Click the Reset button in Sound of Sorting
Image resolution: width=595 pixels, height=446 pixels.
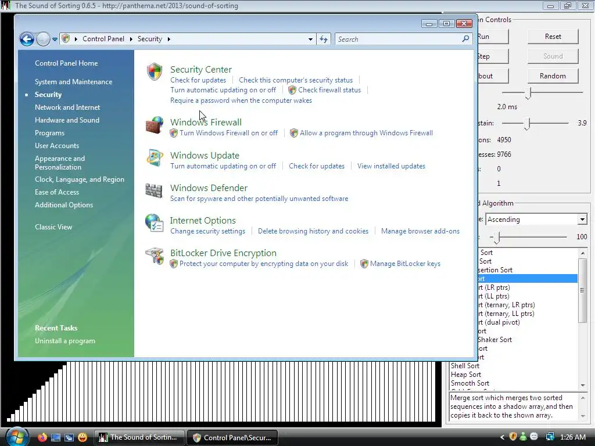[x=553, y=37]
